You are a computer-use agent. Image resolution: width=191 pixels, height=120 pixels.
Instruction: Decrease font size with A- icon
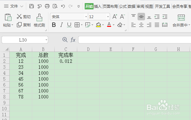point(123,17)
